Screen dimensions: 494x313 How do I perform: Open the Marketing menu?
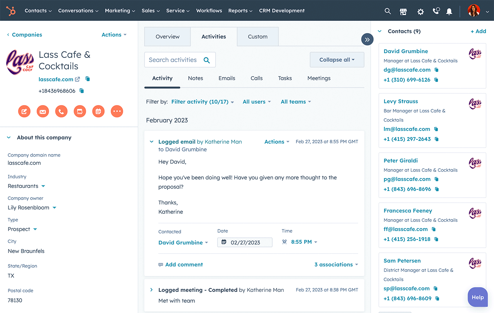120,10
